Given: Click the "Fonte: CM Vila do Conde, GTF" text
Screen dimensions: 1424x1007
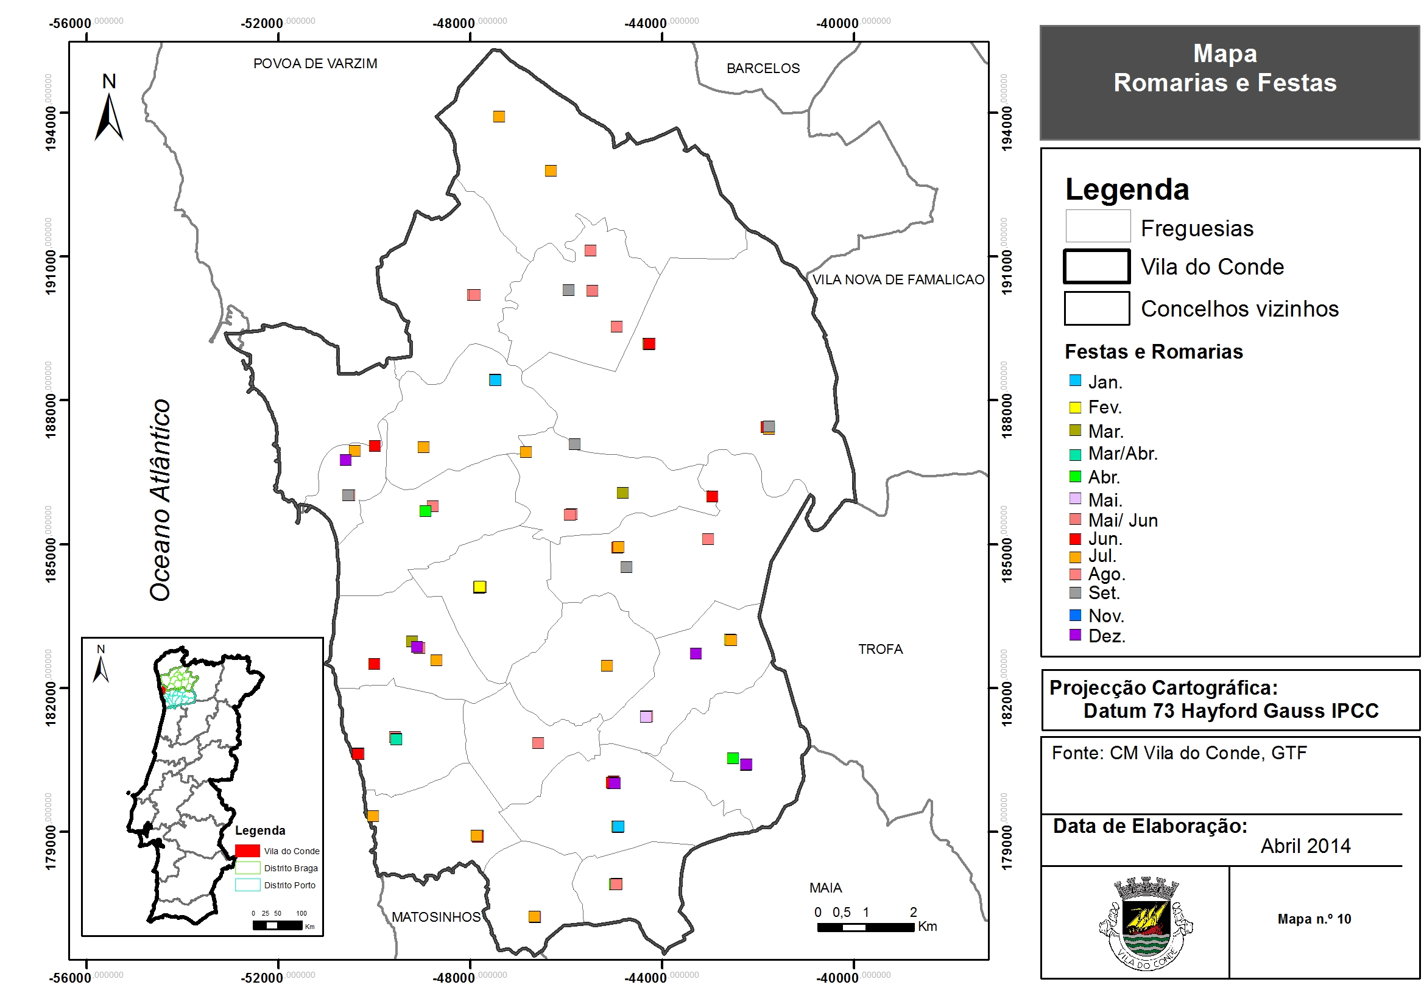Looking at the screenshot, I should click(1179, 753).
